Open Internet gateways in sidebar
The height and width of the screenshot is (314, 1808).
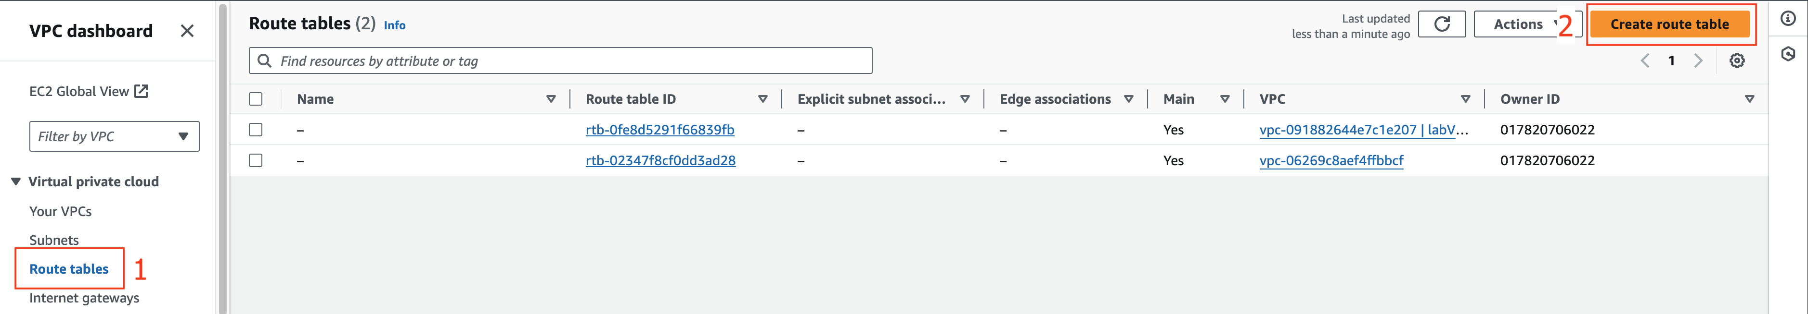(84, 298)
